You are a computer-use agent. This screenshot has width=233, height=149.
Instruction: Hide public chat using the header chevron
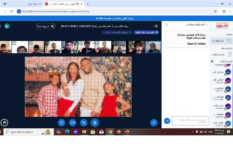coord(207,24)
